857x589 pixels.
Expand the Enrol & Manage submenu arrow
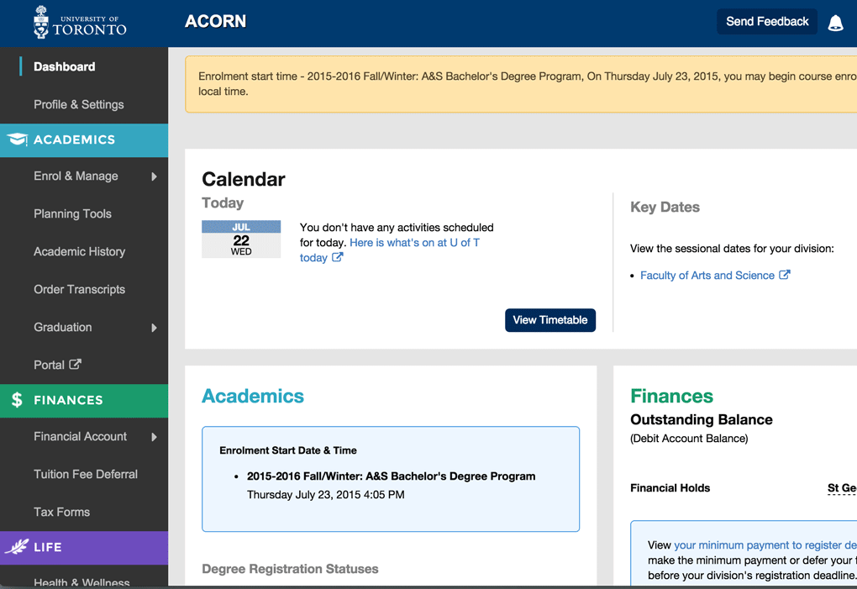point(154,176)
